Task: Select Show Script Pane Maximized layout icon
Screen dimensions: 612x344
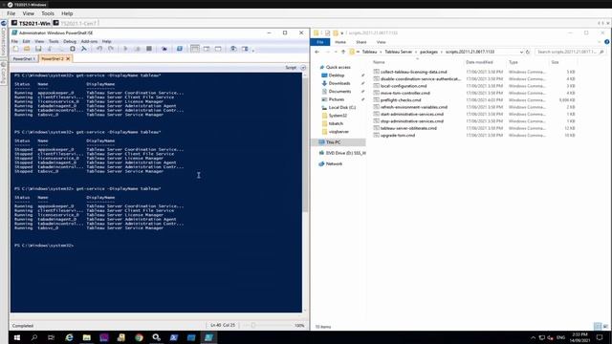Action: click(x=218, y=49)
